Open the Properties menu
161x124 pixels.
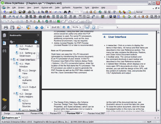coord(78,7)
